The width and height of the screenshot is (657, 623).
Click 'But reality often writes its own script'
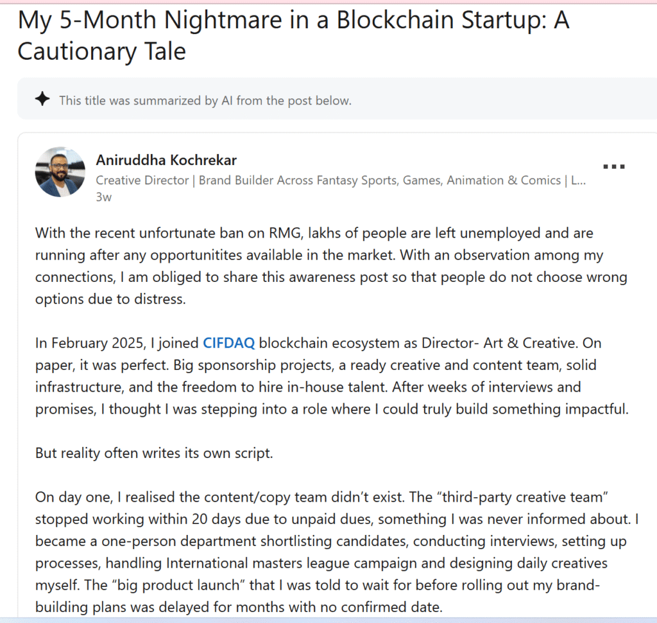click(154, 453)
